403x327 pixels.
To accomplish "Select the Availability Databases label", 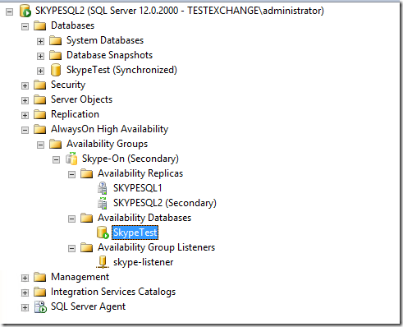I will (x=144, y=218).
